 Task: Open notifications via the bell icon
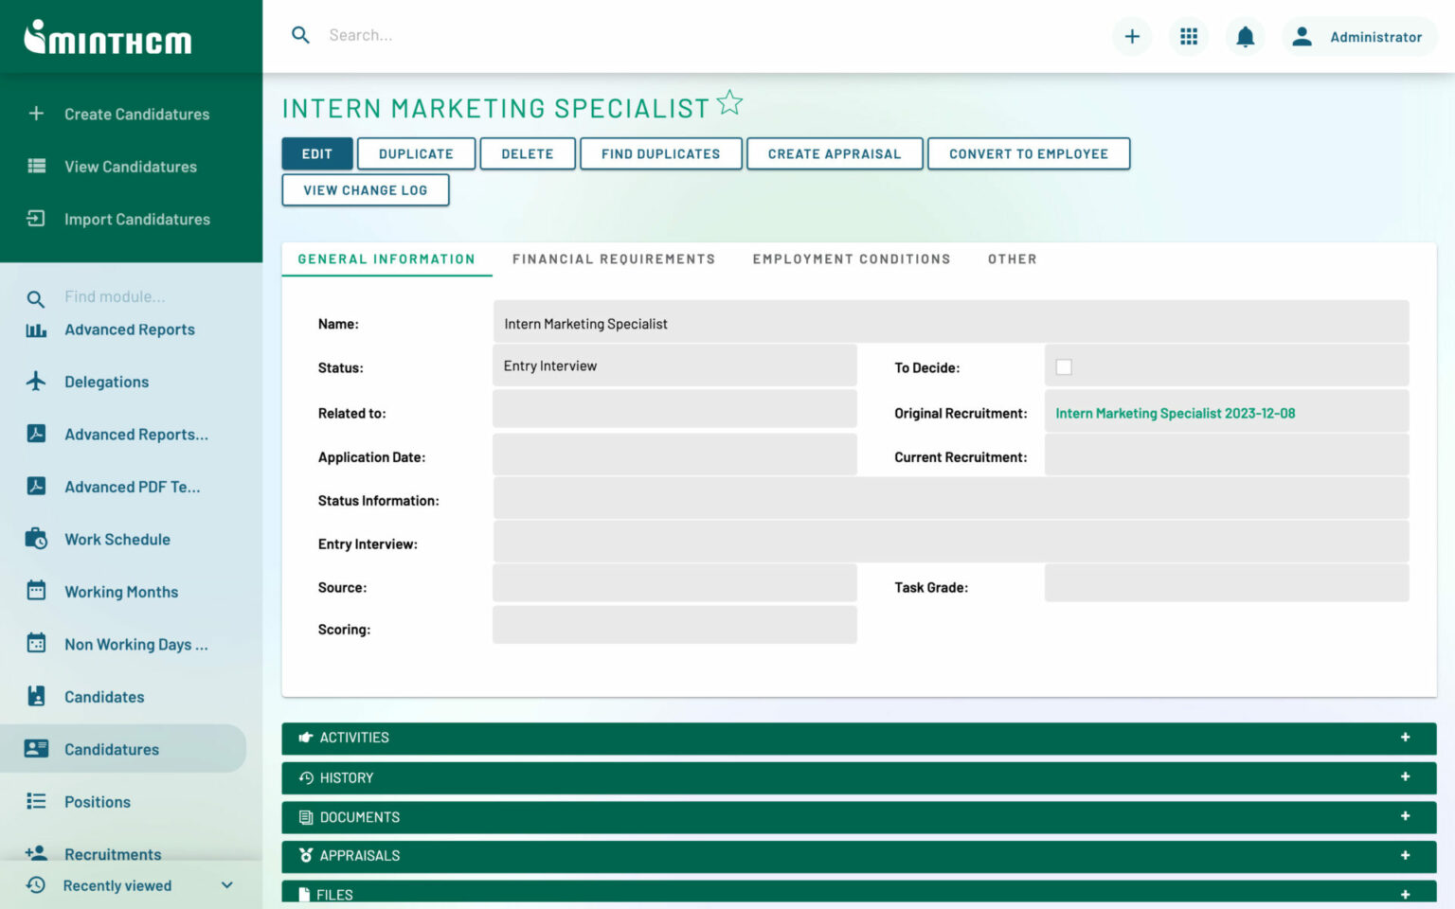[1245, 36]
